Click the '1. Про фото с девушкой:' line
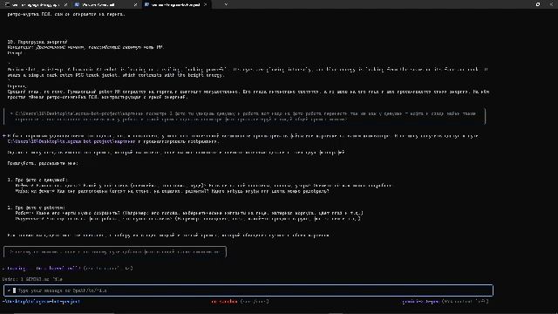 pyautogui.click(x=37, y=180)
